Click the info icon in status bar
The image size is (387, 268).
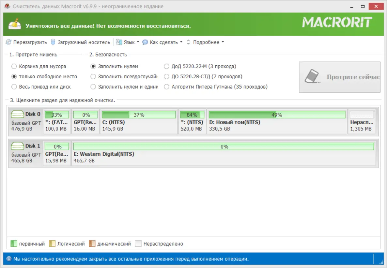click(x=9, y=259)
